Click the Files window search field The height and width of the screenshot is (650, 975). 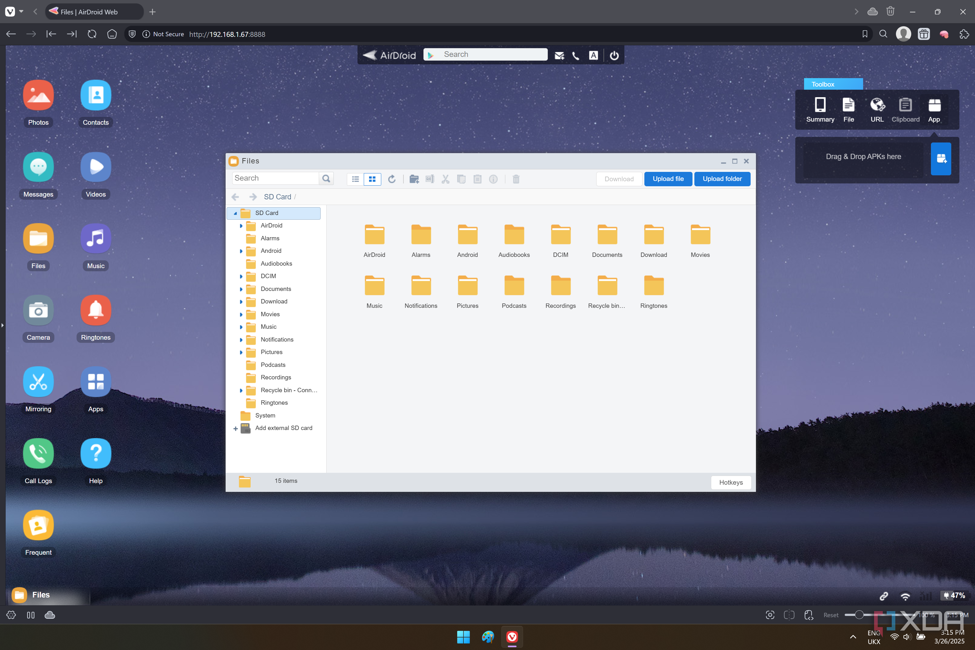pos(275,178)
